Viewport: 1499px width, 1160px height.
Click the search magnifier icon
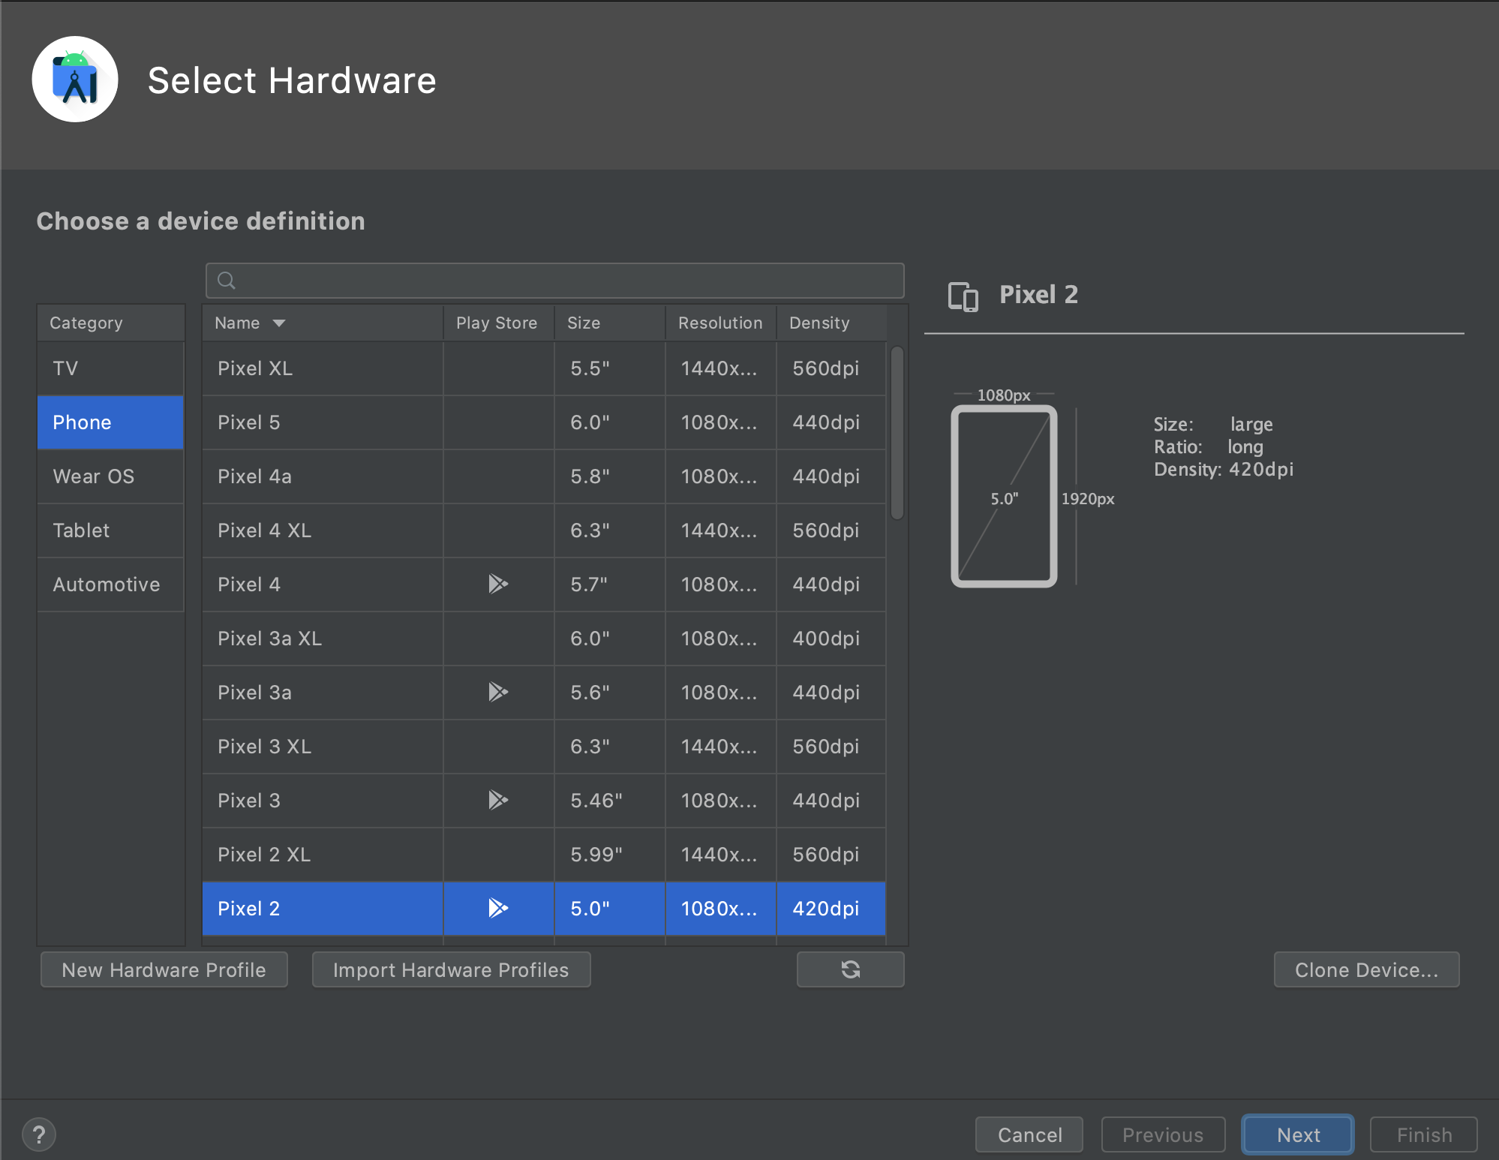227,281
